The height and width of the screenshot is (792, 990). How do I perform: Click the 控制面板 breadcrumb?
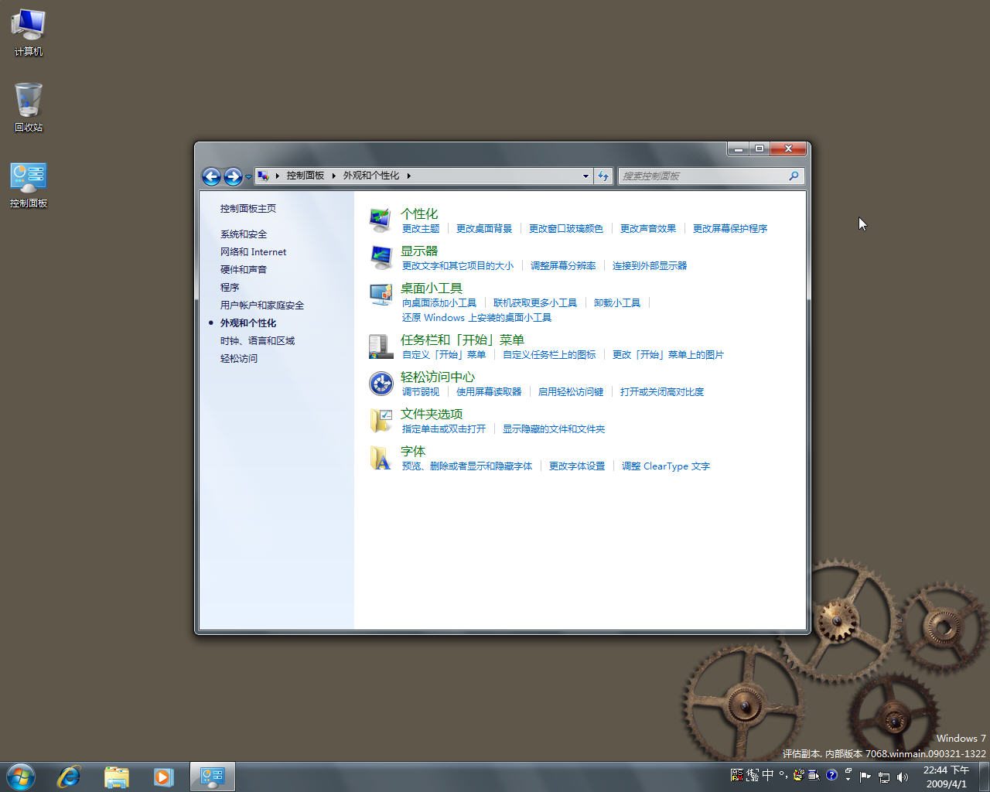(x=306, y=176)
